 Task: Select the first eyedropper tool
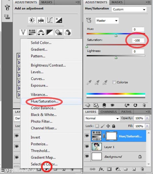(x=89, y=82)
